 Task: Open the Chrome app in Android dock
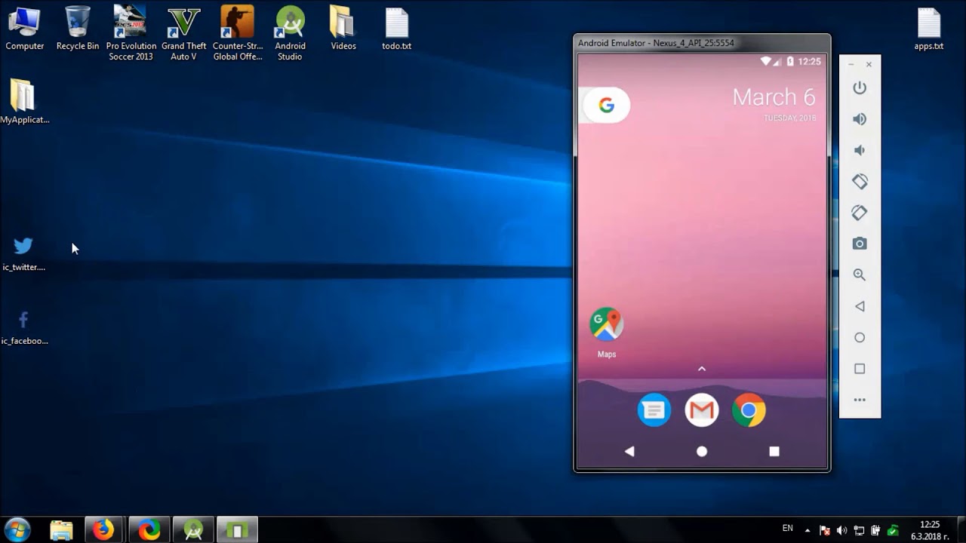point(749,410)
